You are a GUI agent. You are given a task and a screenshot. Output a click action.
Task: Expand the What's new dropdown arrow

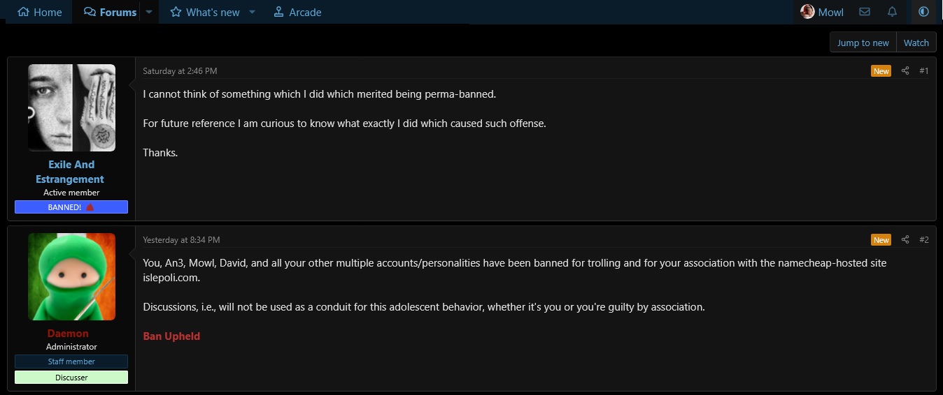(x=253, y=12)
